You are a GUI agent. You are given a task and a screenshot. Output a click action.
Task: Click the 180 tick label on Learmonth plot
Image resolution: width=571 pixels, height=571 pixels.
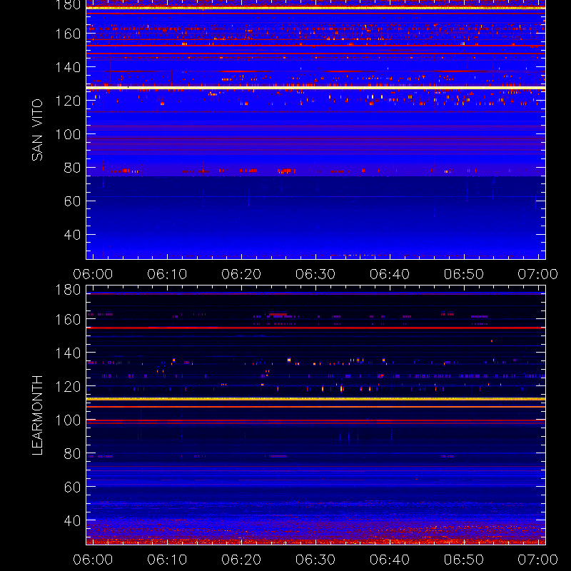point(68,290)
